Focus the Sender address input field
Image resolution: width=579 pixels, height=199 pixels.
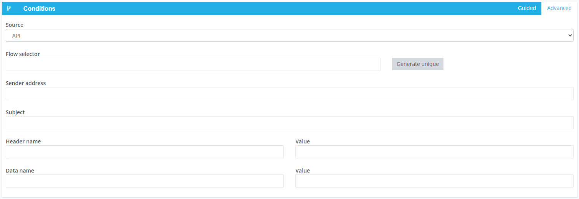[x=289, y=94]
